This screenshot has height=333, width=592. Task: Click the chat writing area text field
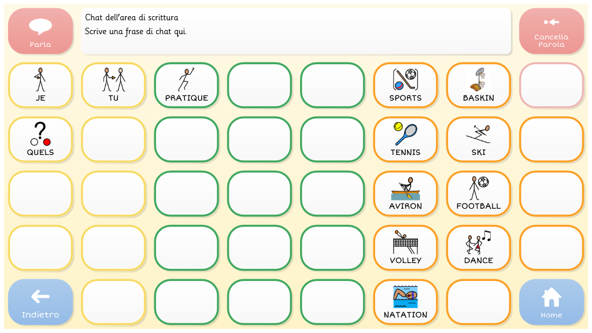point(296,31)
